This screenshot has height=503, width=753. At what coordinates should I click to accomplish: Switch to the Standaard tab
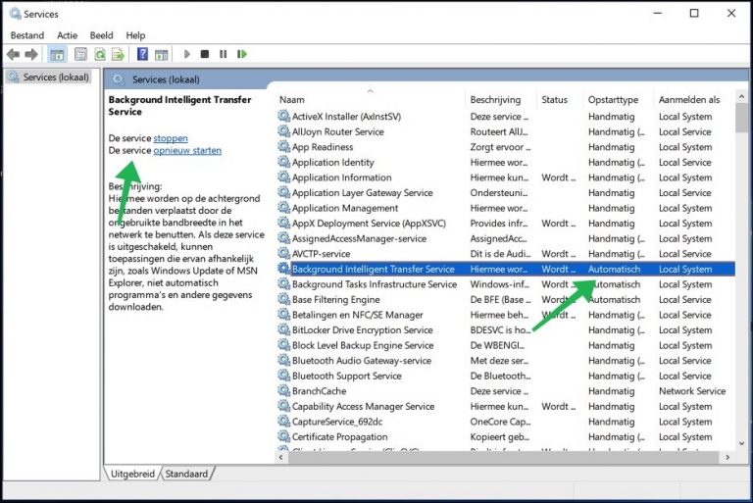pyautogui.click(x=186, y=474)
